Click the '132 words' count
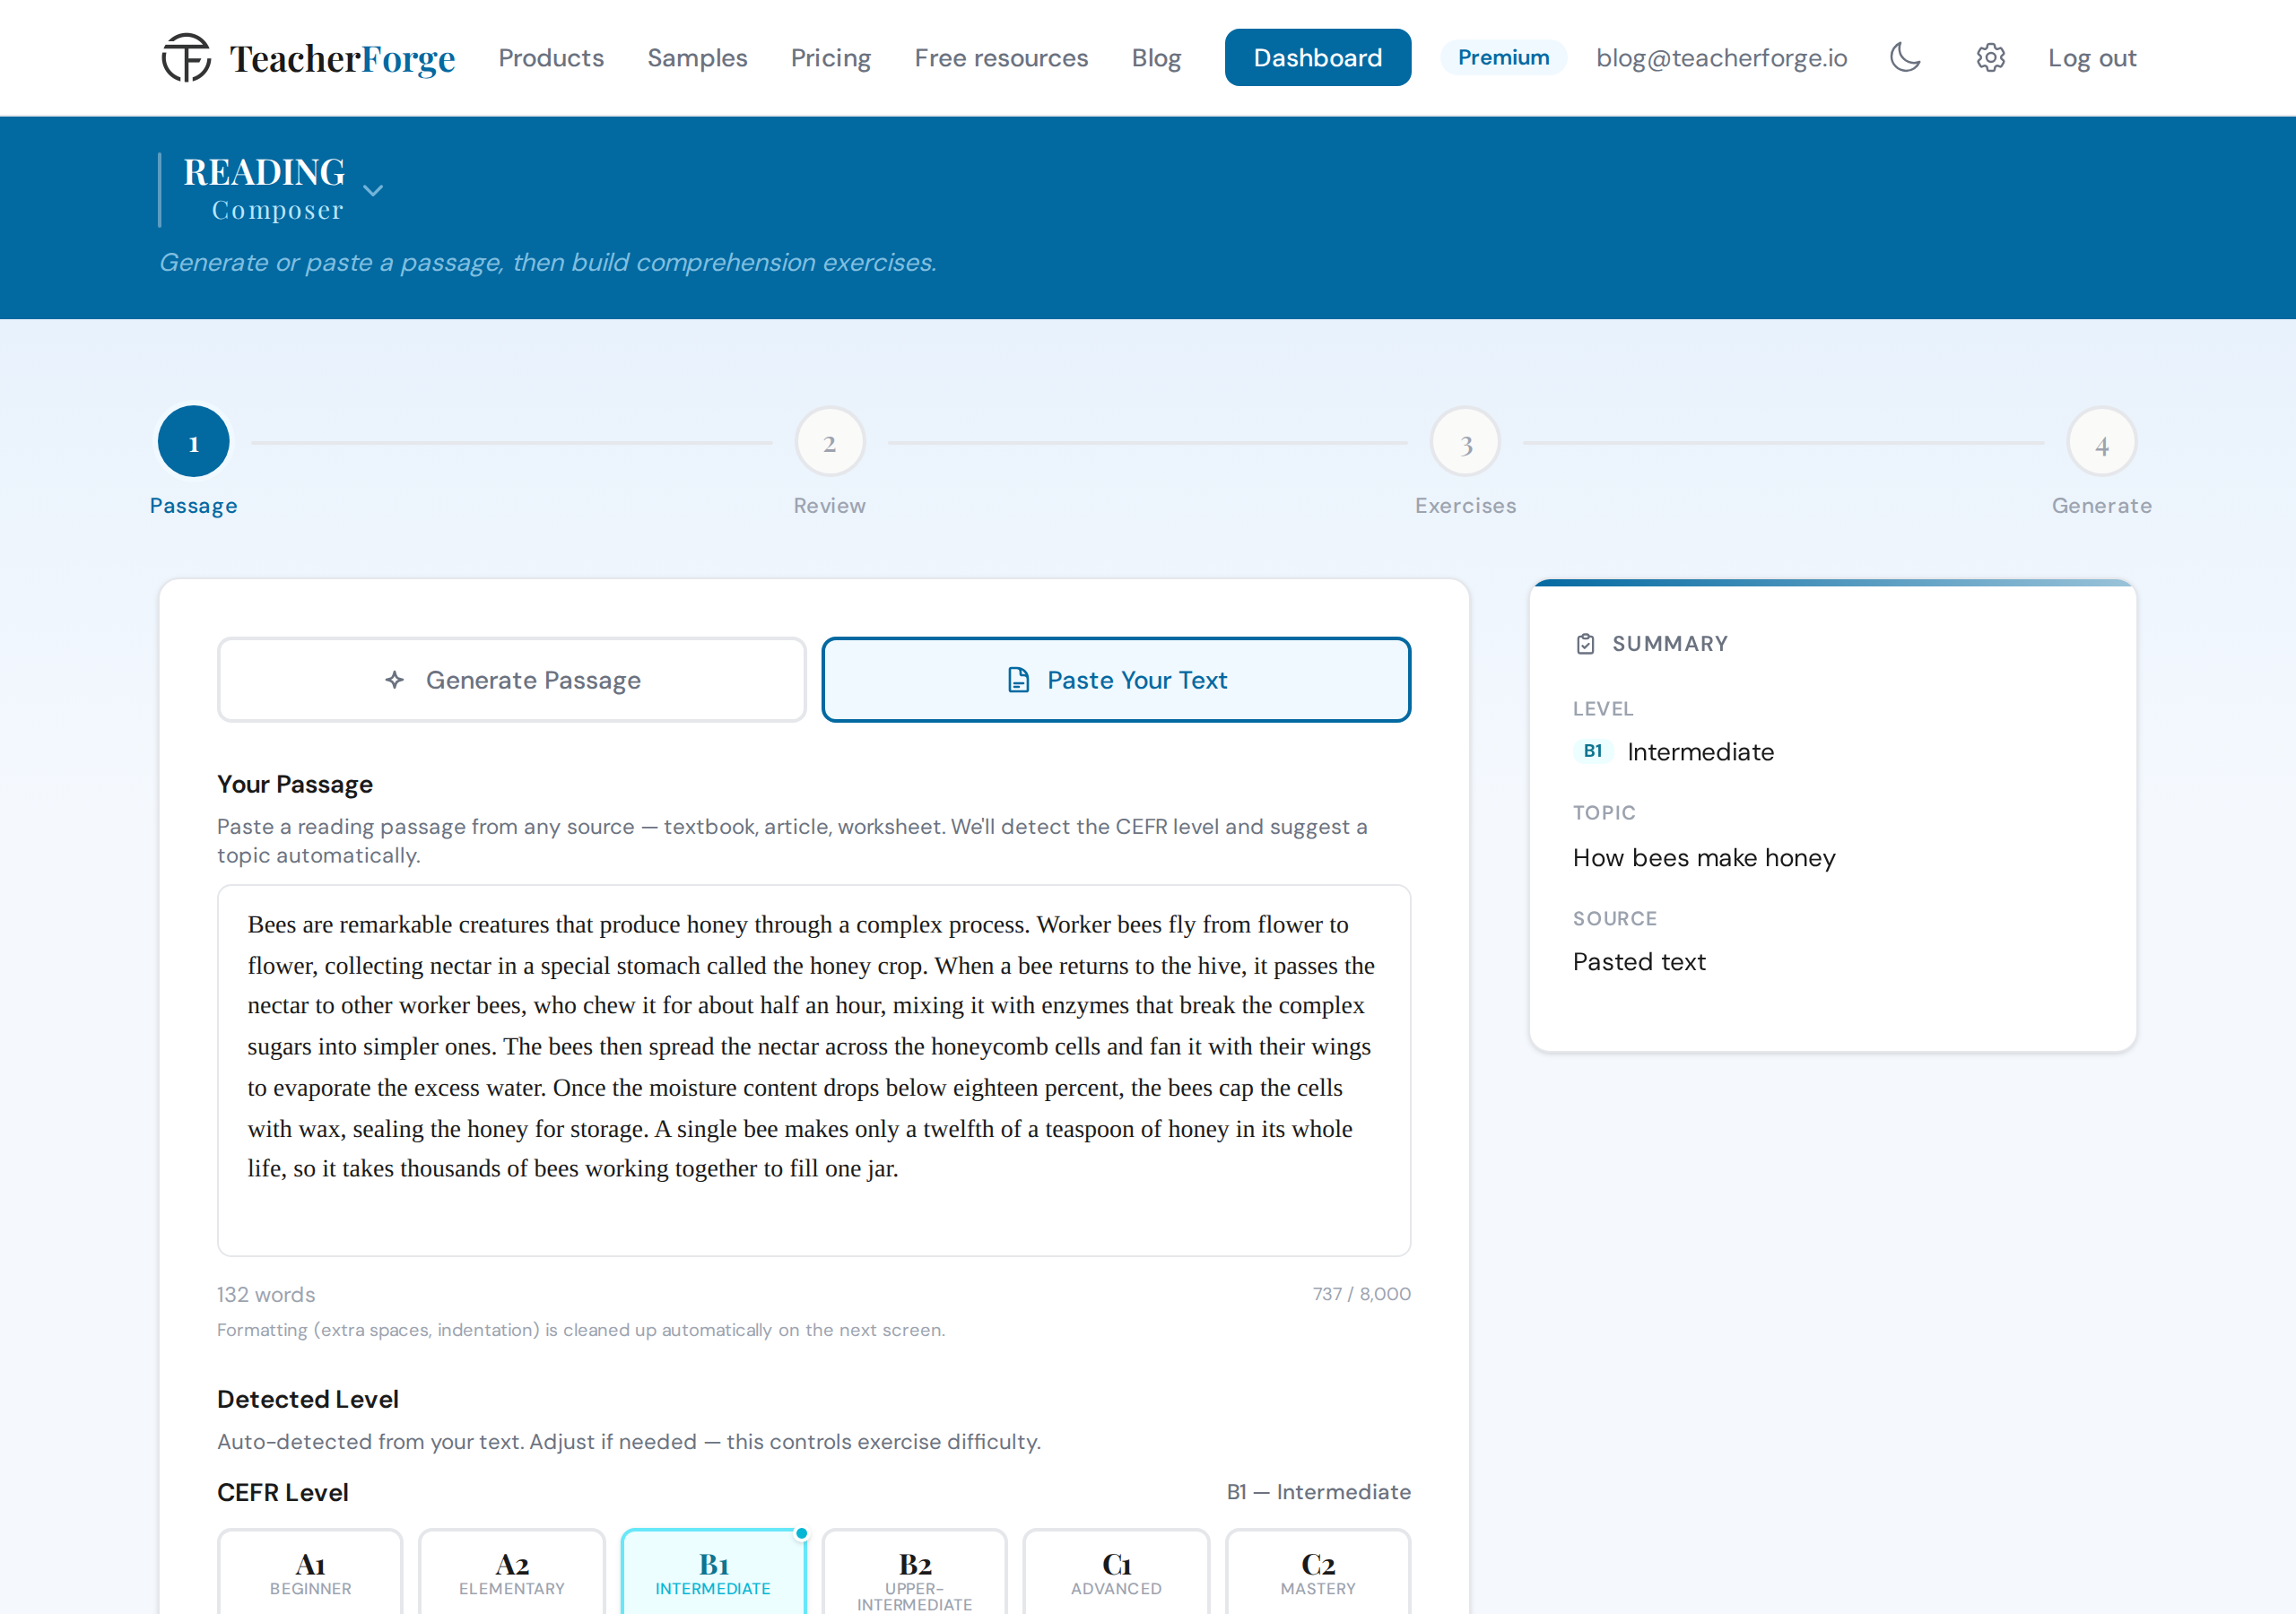The image size is (2296, 1614). pyautogui.click(x=266, y=1294)
